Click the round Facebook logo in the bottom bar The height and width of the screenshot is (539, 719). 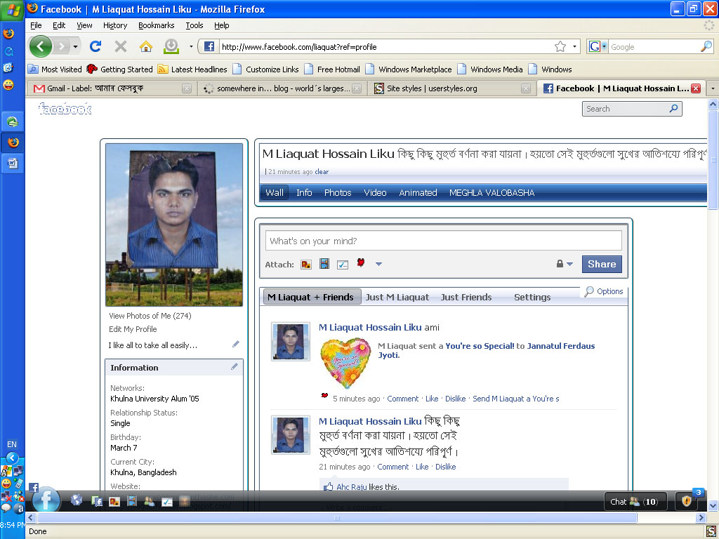(x=46, y=501)
